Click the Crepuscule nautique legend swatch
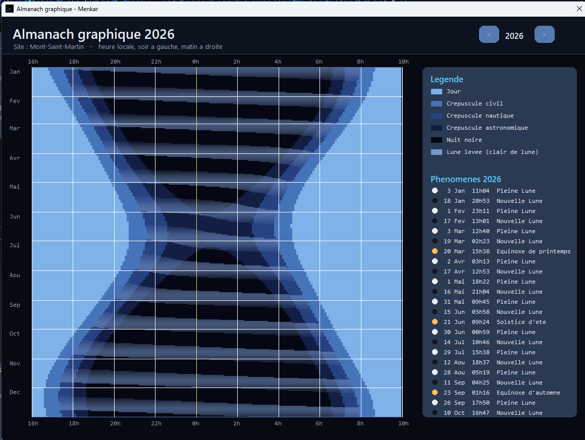Screen dimensions: 585x440 [x=437, y=116]
